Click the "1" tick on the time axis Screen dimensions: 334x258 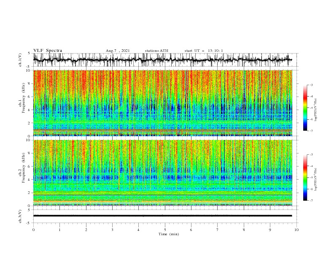(x=59, y=230)
